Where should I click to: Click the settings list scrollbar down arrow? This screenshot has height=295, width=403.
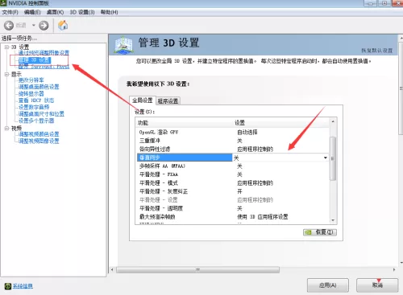[x=333, y=220]
